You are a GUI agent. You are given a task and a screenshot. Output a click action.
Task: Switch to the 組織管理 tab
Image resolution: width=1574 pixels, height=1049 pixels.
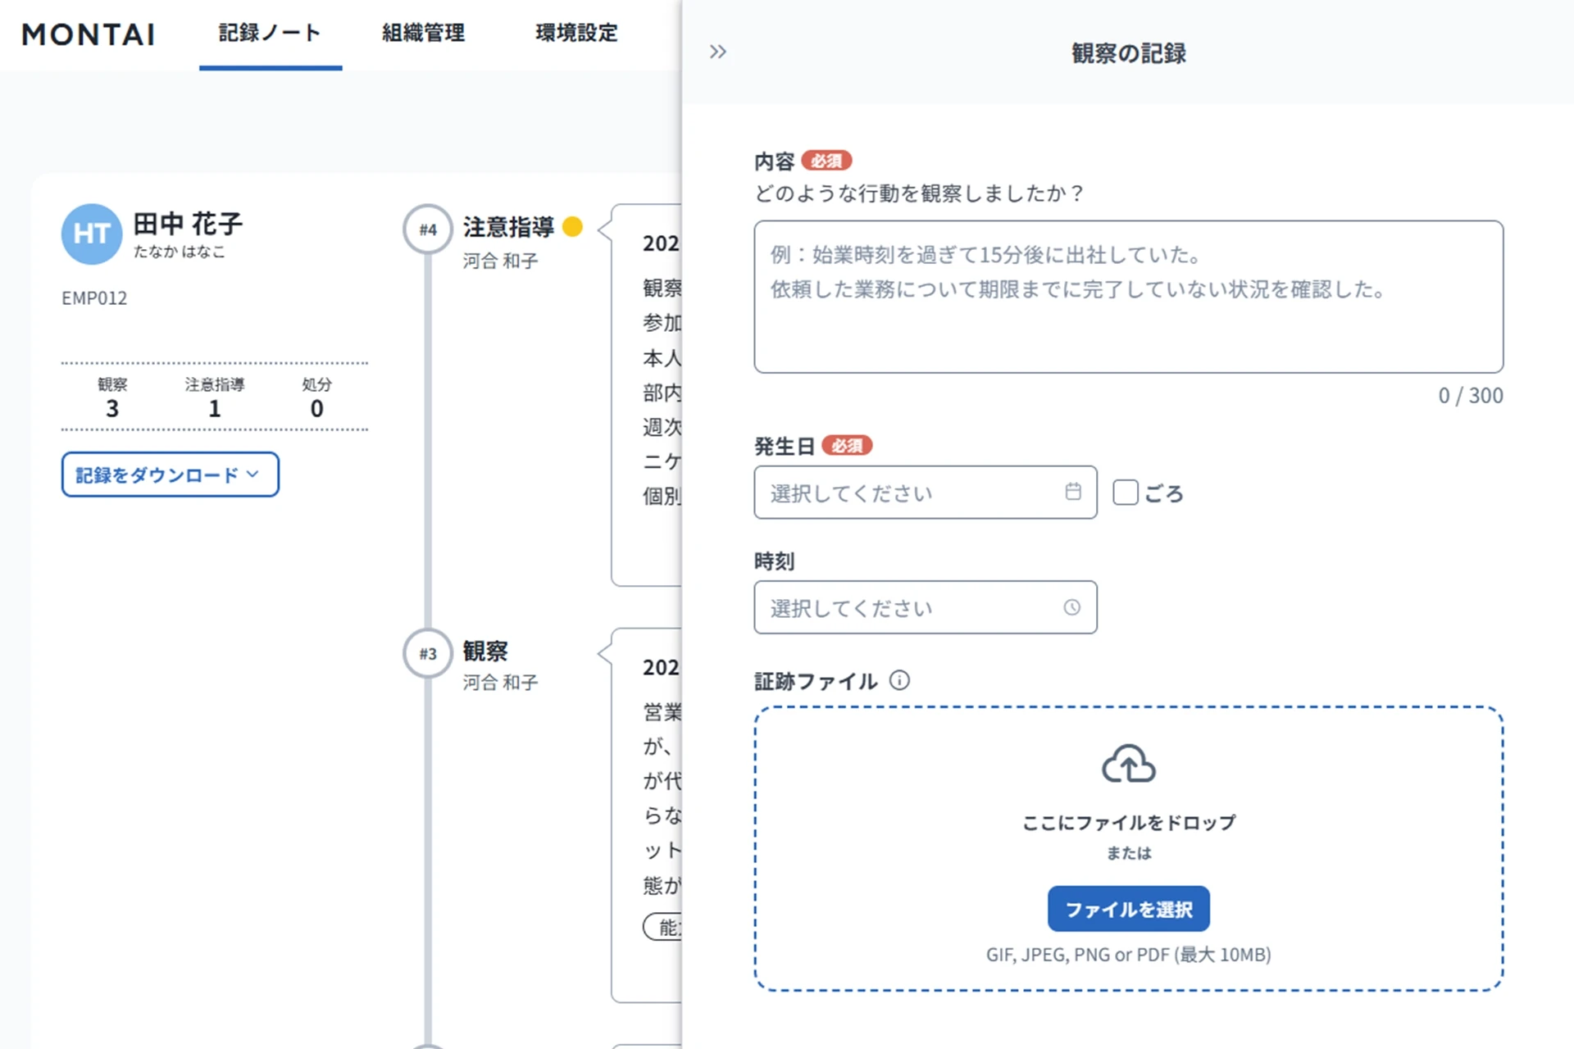(421, 34)
